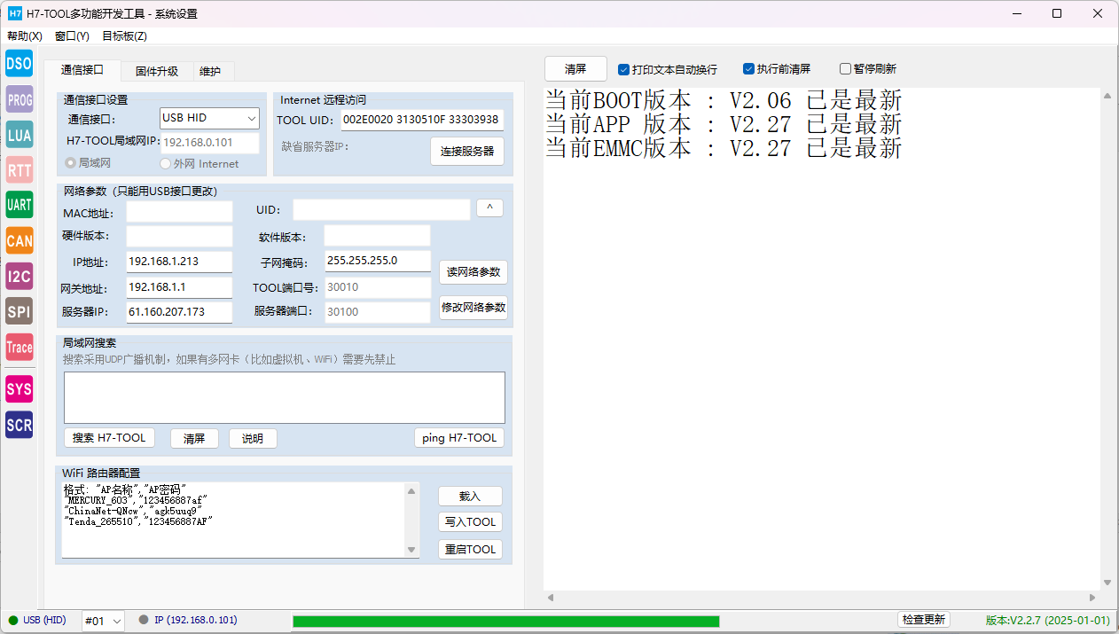Click the 服务器IP field 61.160.207.173
1119x634 pixels.
(179, 312)
